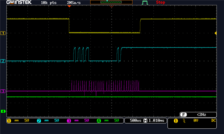Image resolution: width=224 pixels, height=134 pixels.
Task: Click the GW Instek logo
Action: click(x=19, y=2)
